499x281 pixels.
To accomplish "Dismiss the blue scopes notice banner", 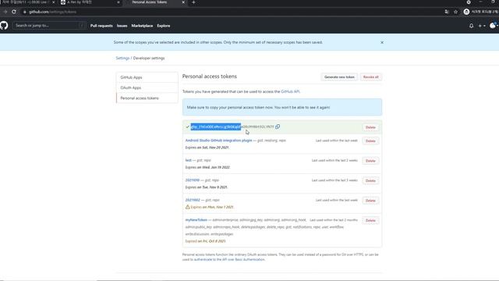I will (382, 42).
